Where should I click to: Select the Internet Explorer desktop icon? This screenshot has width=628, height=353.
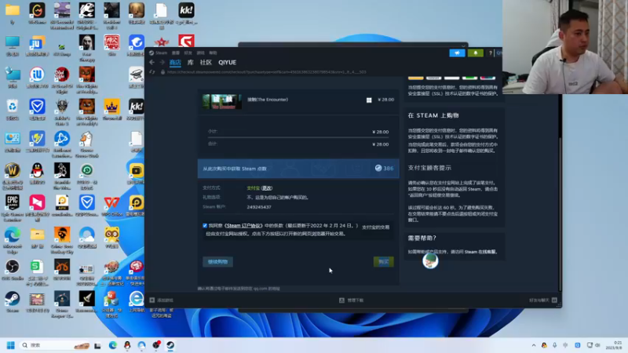pyautogui.click(x=136, y=302)
